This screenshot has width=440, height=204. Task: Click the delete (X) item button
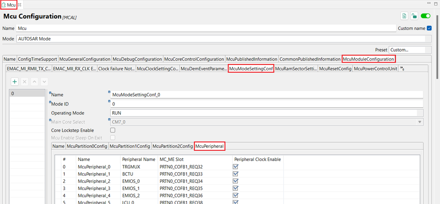tap(25, 82)
